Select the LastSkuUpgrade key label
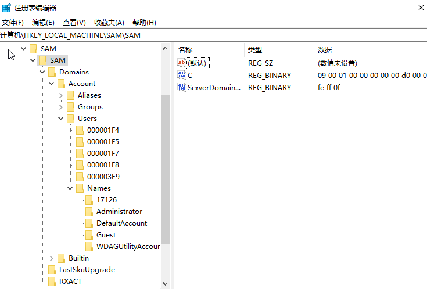Screen dimensions: 427x289 87,270
